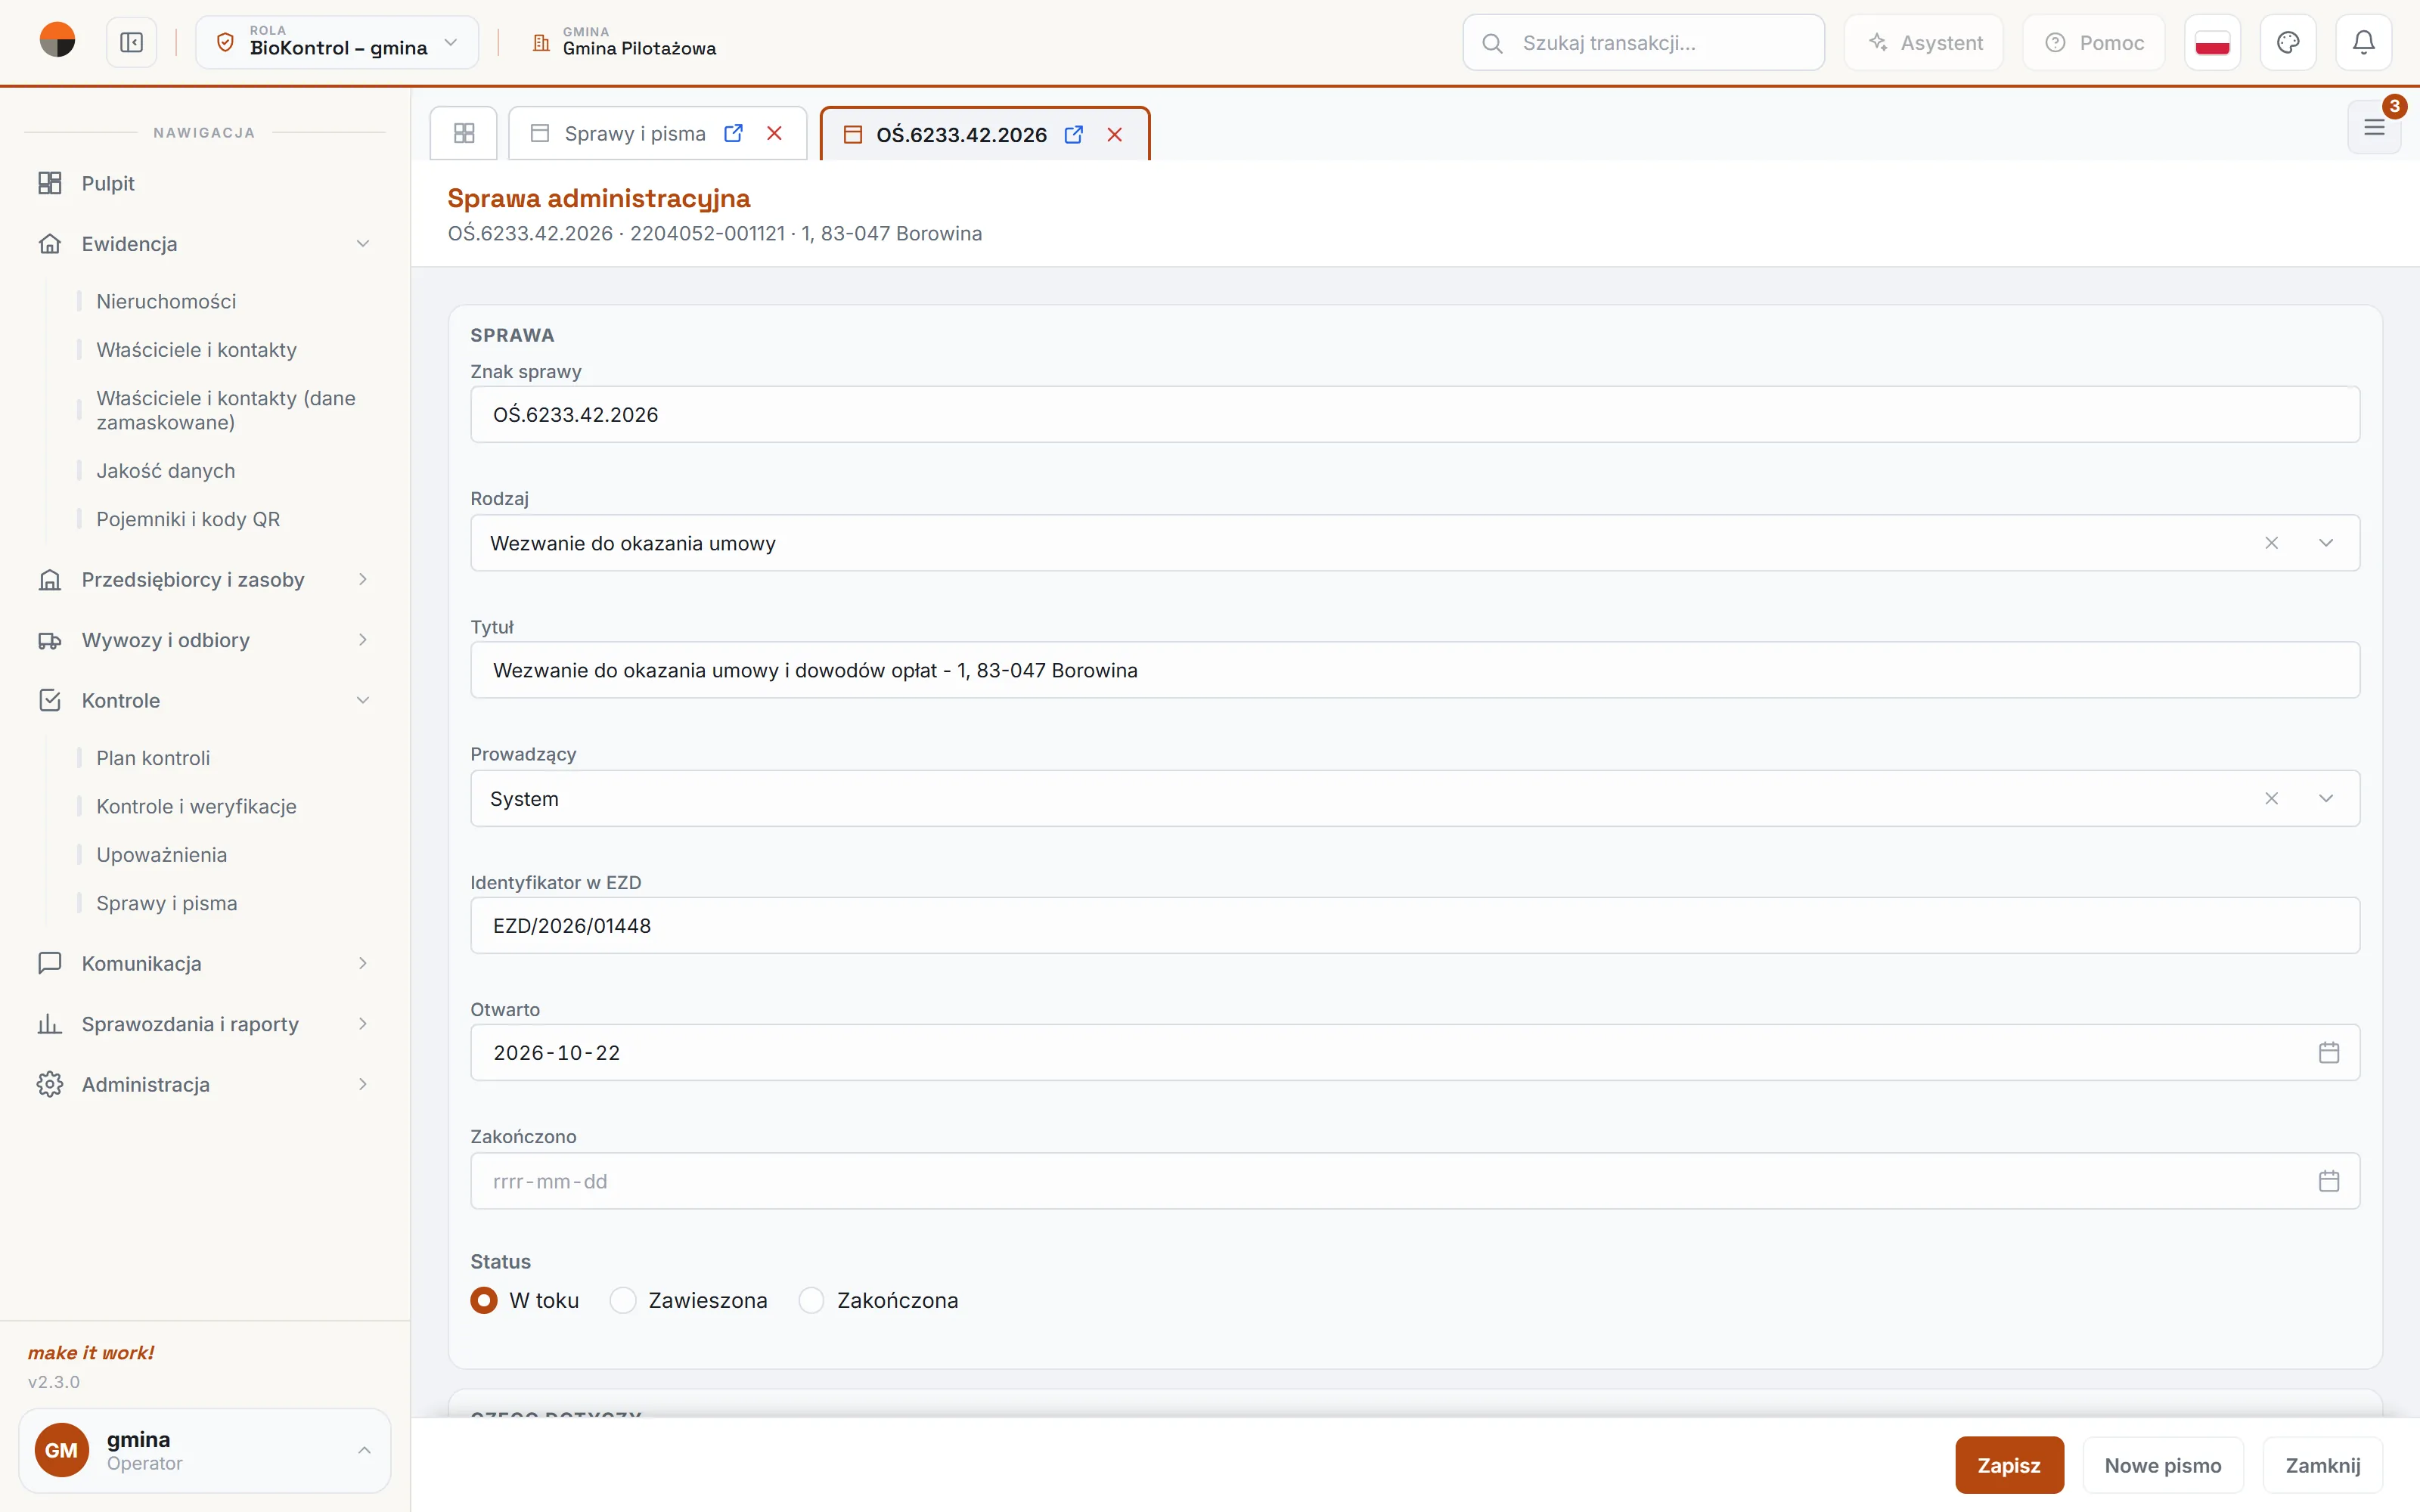The width and height of the screenshot is (2420, 1512).
Task: Expand Wywozy i odbiory section
Action: pyautogui.click(x=204, y=640)
